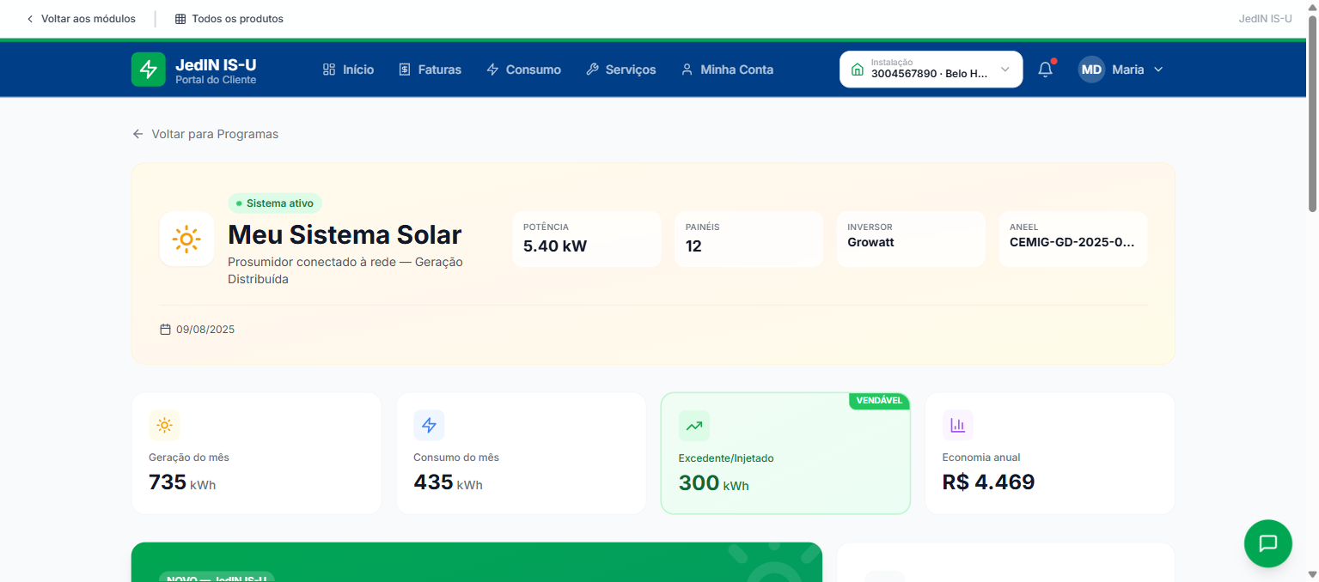The image size is (1319, 582).
Task: Click Voltar aos módulos link
Action: pos(81,19)
